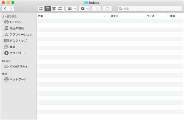Viewport: 184px width, 120px height.
Task: Open アプリケーション folder in sidebar
Action: pos(21,34)
